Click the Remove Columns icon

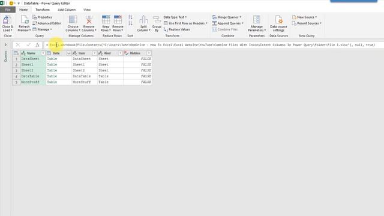coord(89,20)
